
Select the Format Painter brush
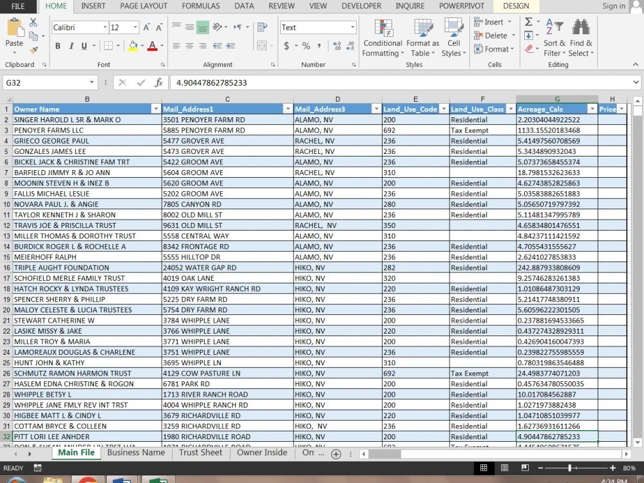[33, 50]
